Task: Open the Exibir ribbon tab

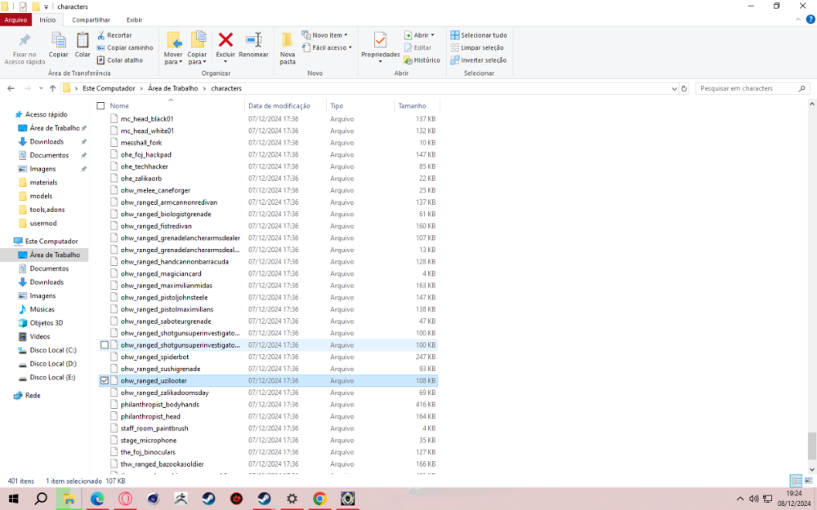Action: [x=134, y=19]
